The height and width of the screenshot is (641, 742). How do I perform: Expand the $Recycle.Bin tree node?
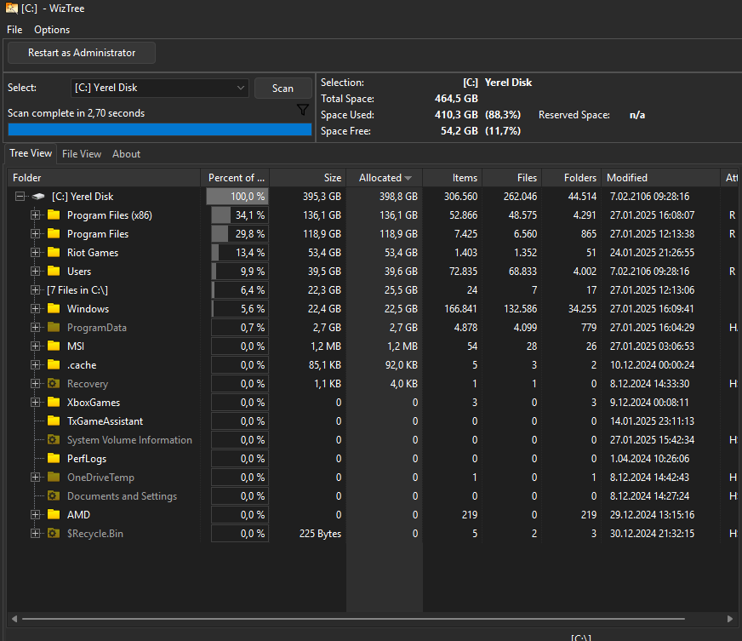[35, 534]
